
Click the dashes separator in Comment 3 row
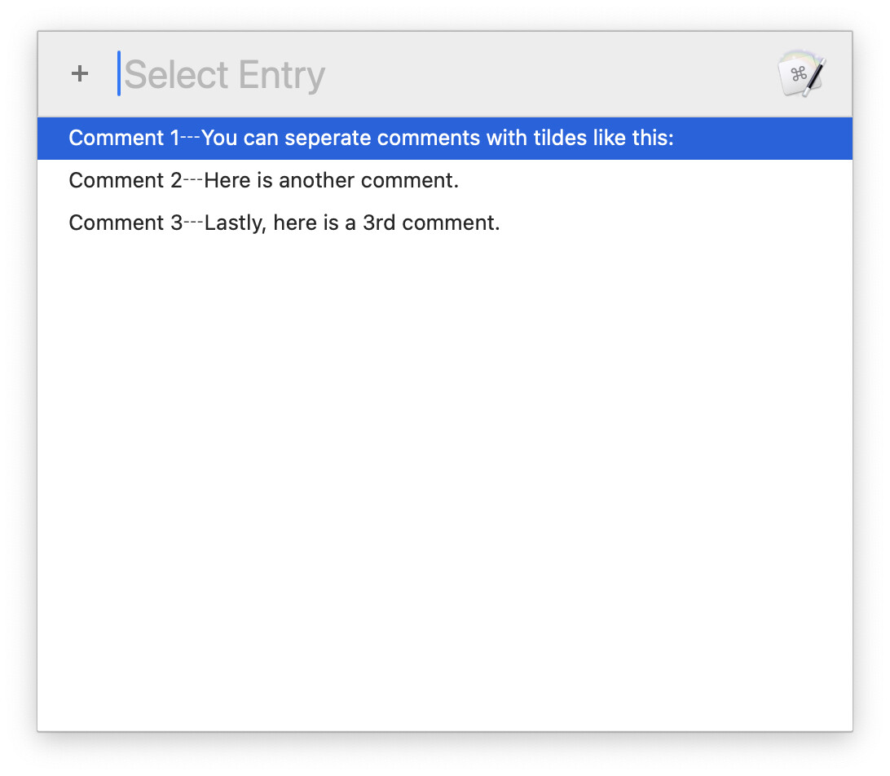coord(193,223)
